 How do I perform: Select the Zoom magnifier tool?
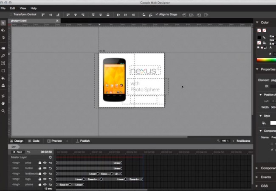pyautogui.click(x=3, y=111)
